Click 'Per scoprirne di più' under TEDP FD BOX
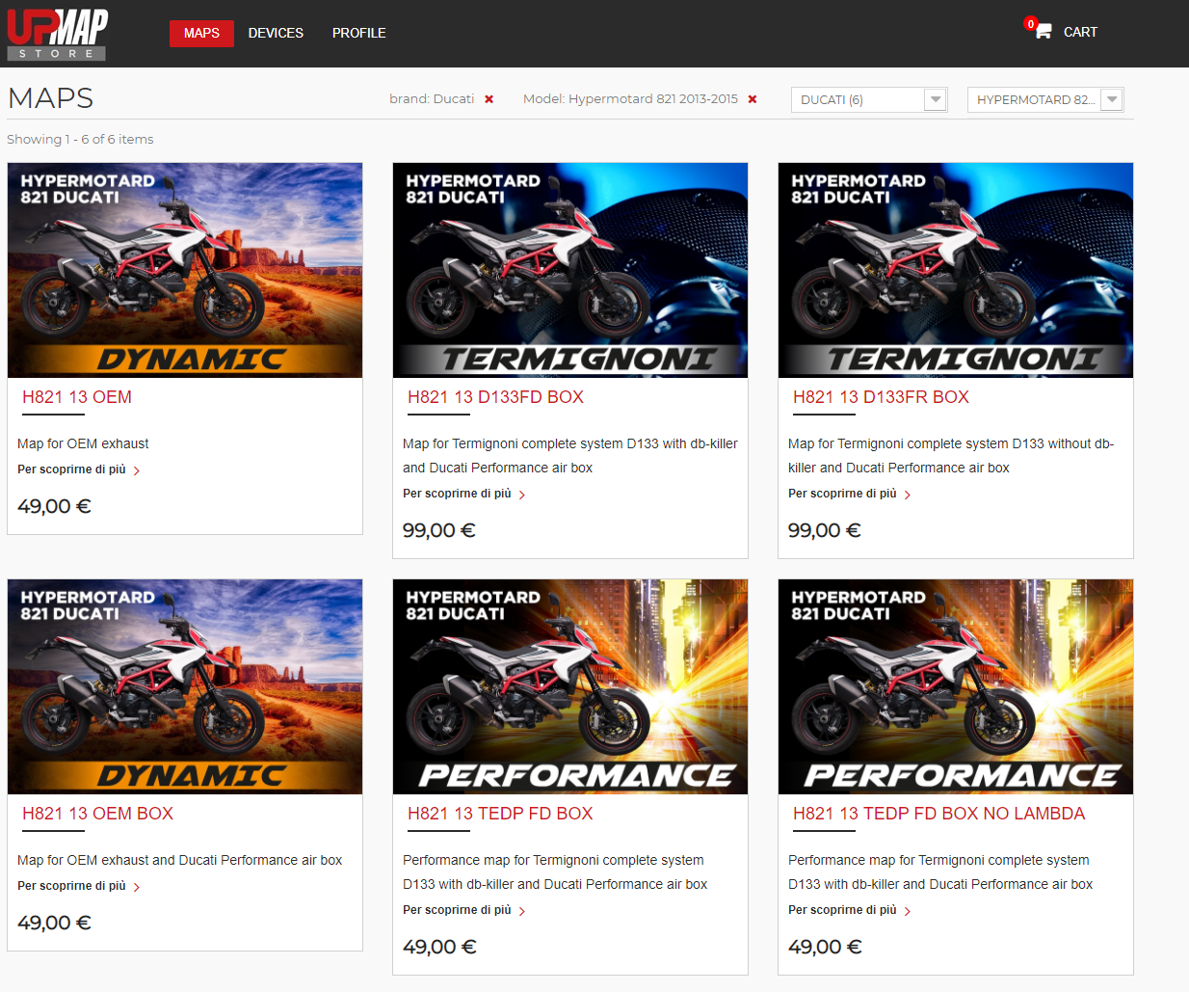The height and width of the screenshot is (992, 1189). pos(464,910)
